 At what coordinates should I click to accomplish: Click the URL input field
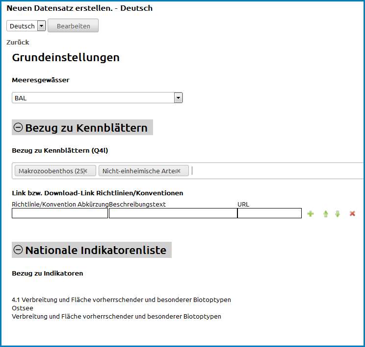click(x=269, y=213)
